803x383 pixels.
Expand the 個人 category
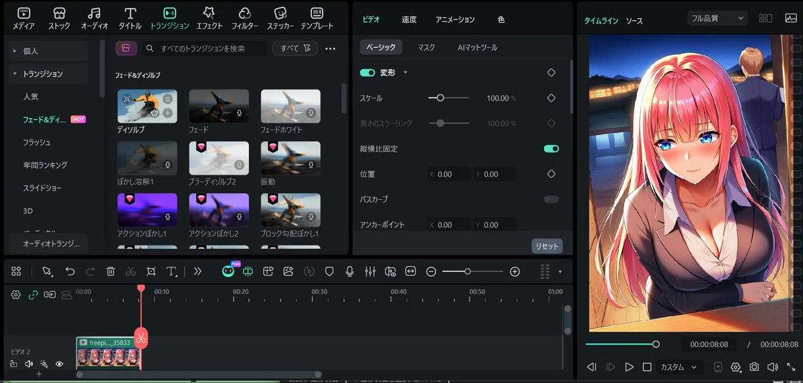pyautogui.click(x=48, y=51)
